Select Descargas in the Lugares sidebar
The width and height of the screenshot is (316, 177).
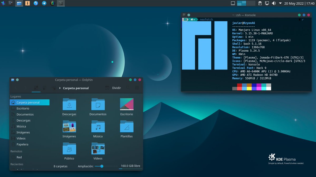coord(29,120)
